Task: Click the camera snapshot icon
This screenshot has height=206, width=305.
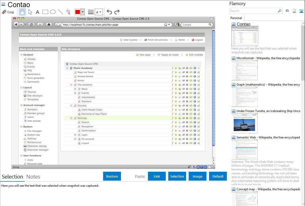Action: tap(287, 11)
